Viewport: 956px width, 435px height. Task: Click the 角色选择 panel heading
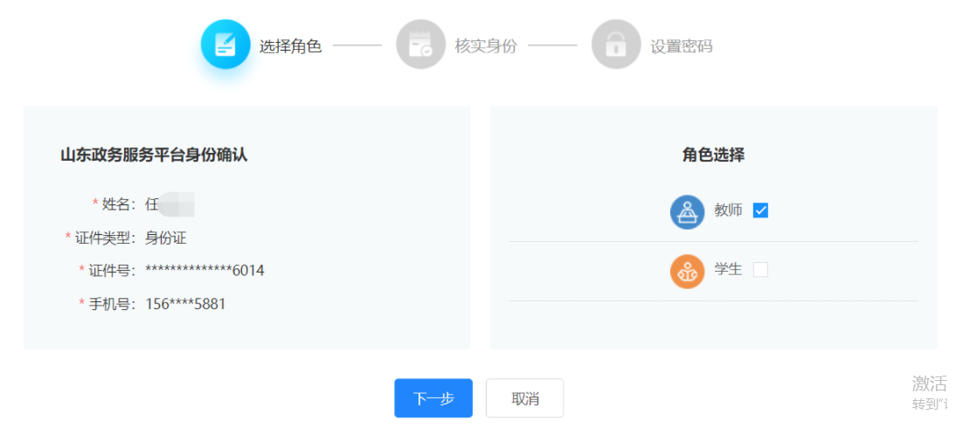pyautogui.click(x=713, y=155)
